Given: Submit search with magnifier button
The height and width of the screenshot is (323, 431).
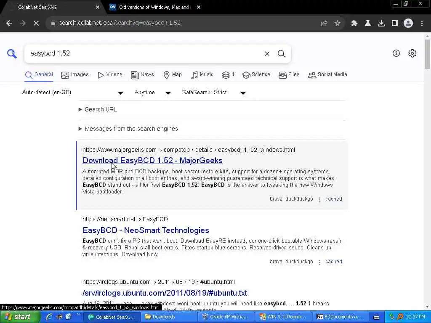Looking at the screenshot, I should [x=281, y=53].
